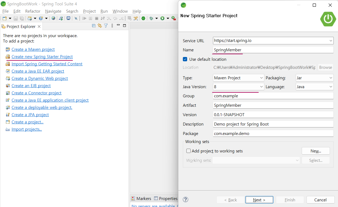The image size is (338, 207).
Task: Click the Description input field
Action: (273, 124)
